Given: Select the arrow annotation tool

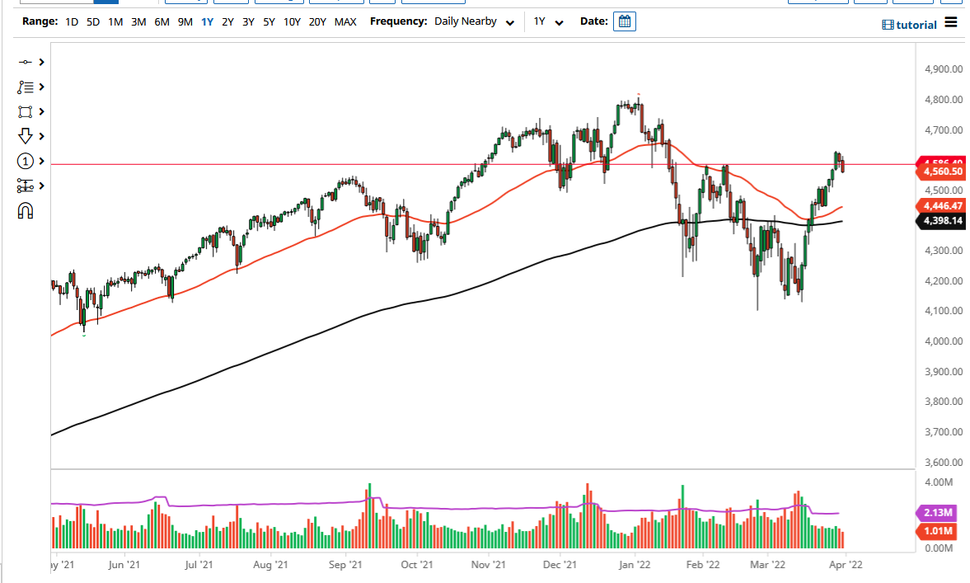Looking at the screenshot, I should coord(25,136).
